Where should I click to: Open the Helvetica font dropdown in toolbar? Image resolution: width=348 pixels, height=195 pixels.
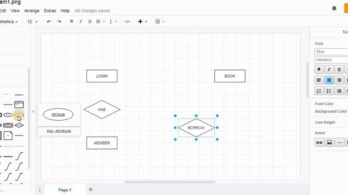9,22
